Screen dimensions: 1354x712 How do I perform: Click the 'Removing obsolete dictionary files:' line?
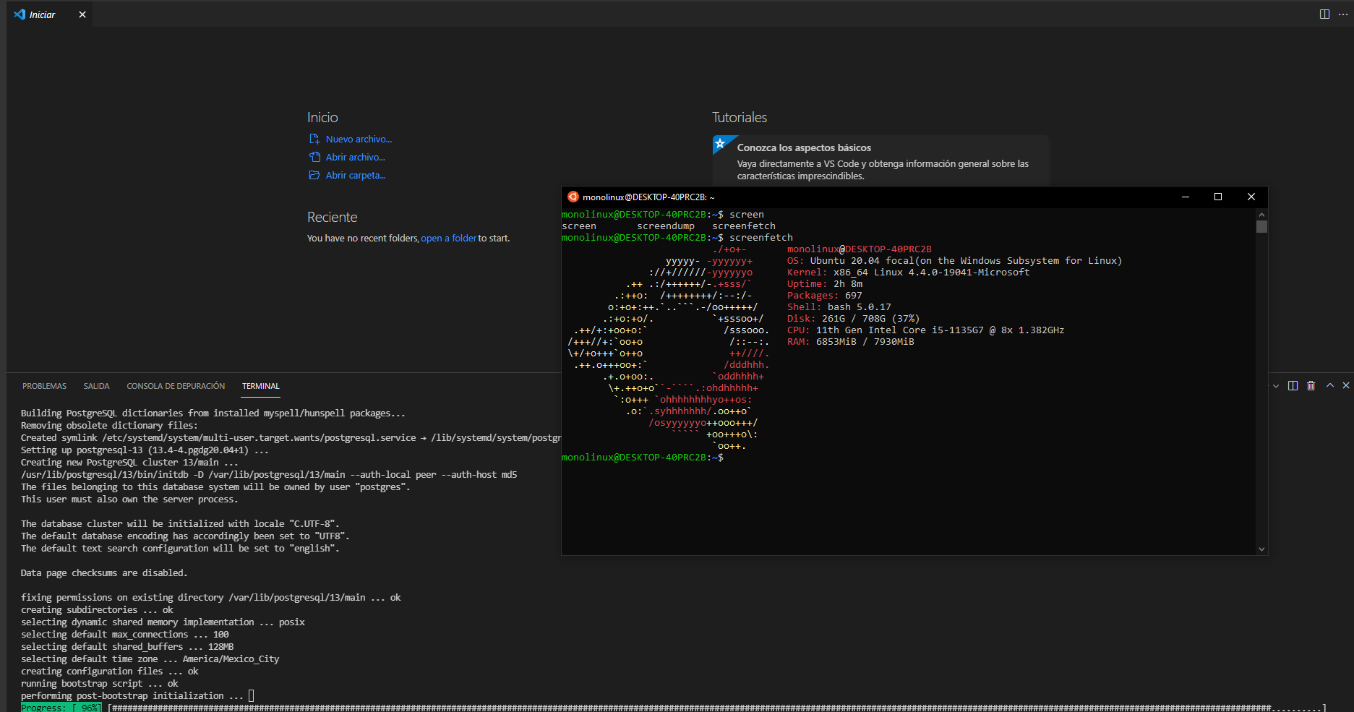(109, 426)
